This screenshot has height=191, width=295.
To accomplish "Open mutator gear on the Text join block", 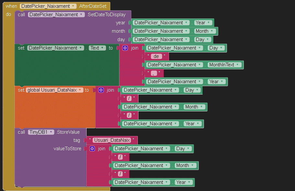I will 125,48.
